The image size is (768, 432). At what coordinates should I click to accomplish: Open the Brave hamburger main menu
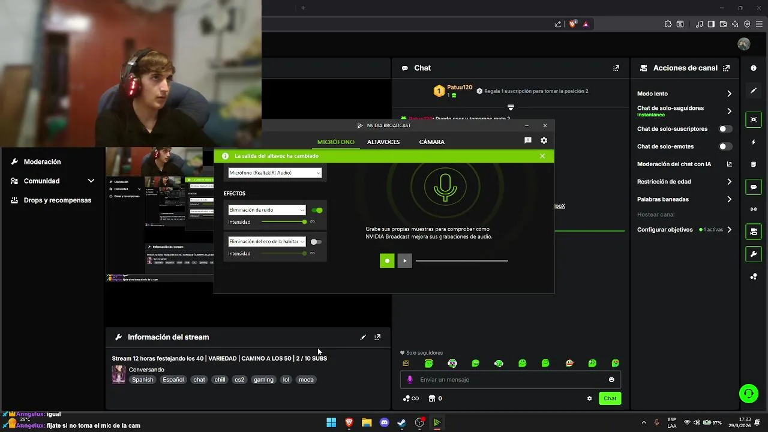point(759,24)
